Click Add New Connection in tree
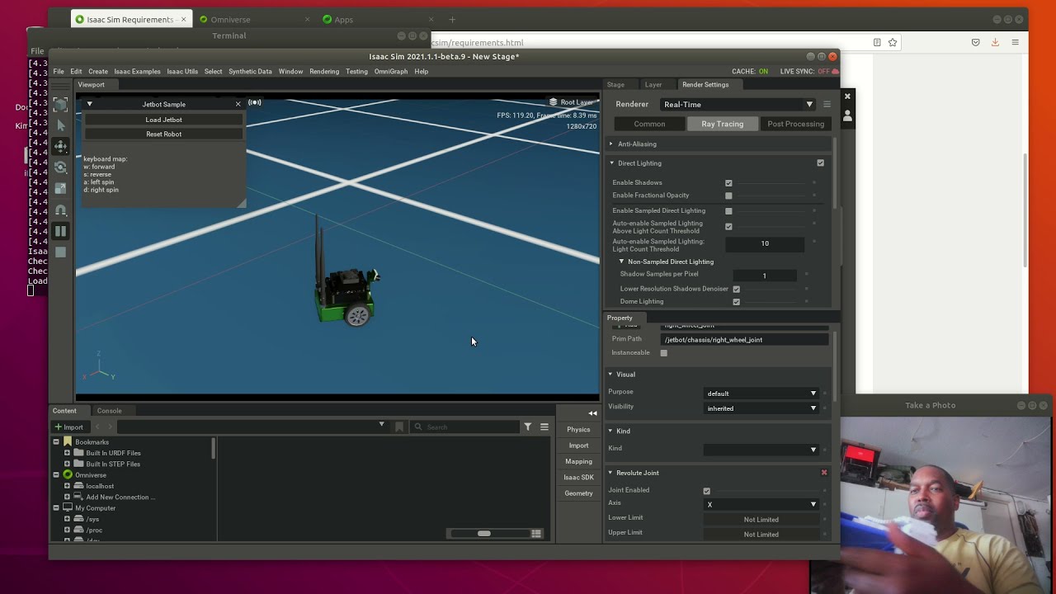Screen dimensions: 1056x594 tap(120, 497)
